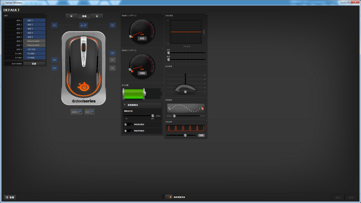
Task: Open the CPI 开关 action dropdown for button 8
Action: coord(34,49)
